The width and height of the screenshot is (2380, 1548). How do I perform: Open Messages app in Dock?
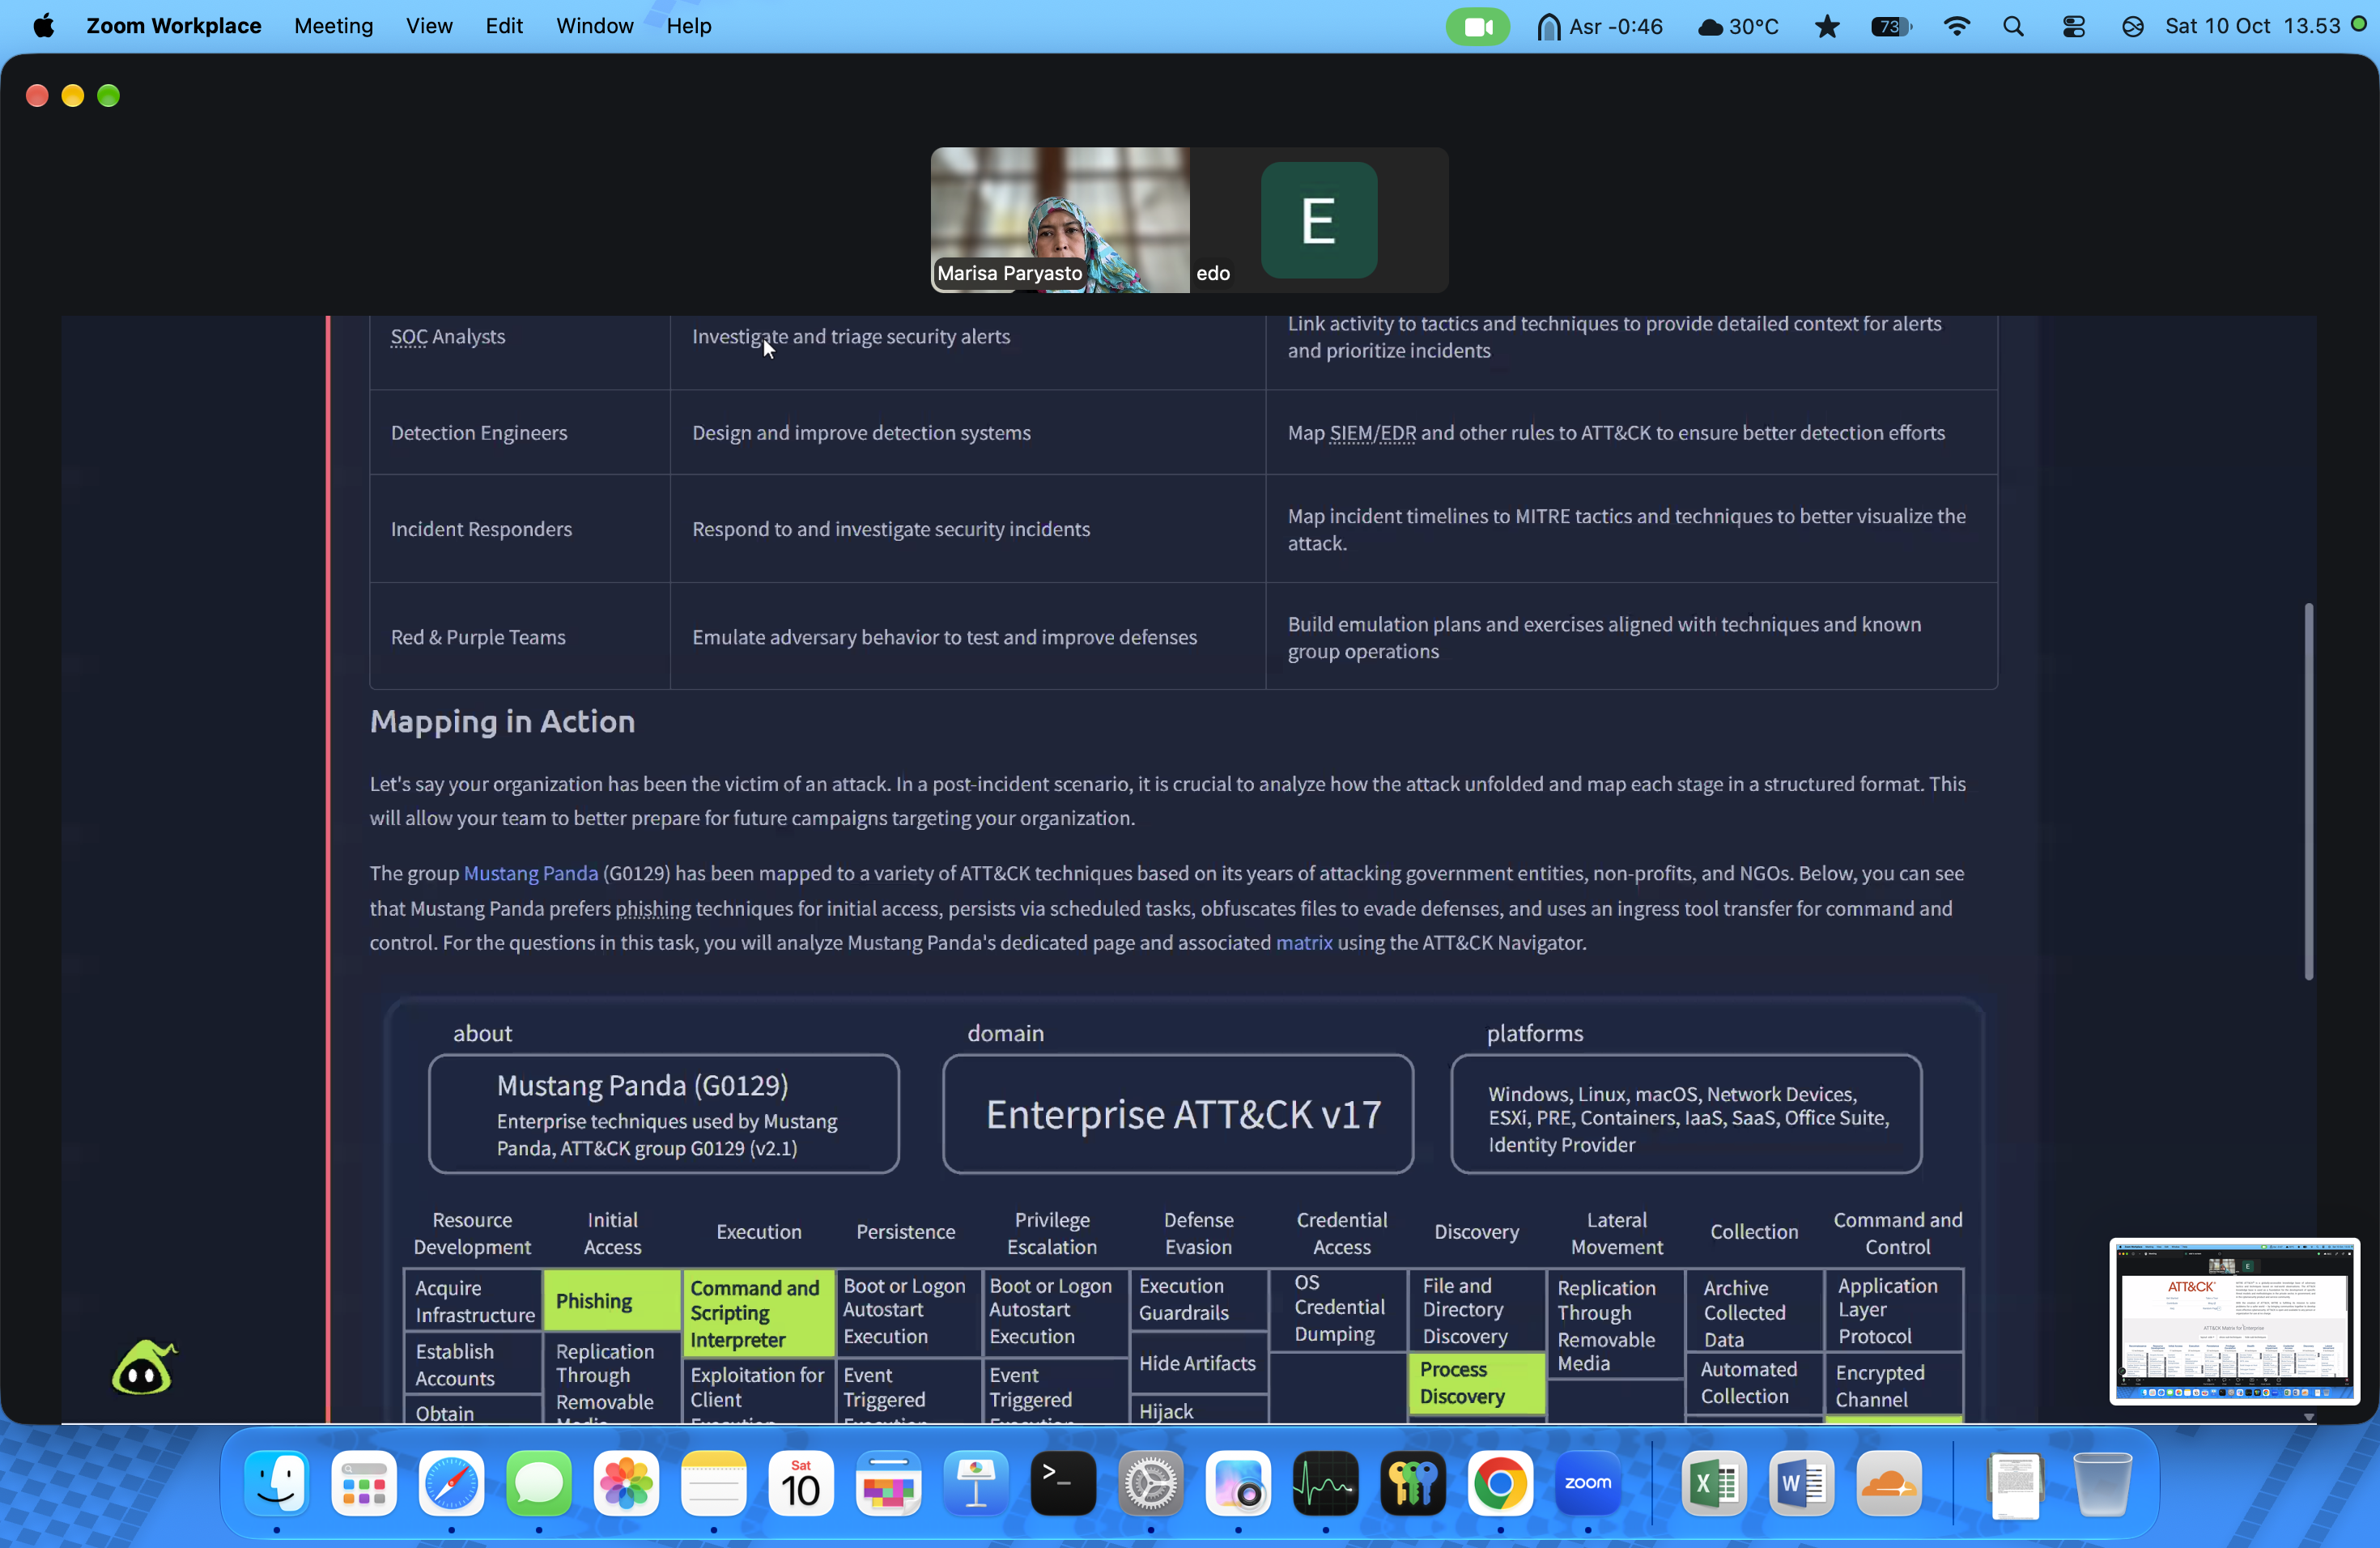click(x=539, y=1483)
